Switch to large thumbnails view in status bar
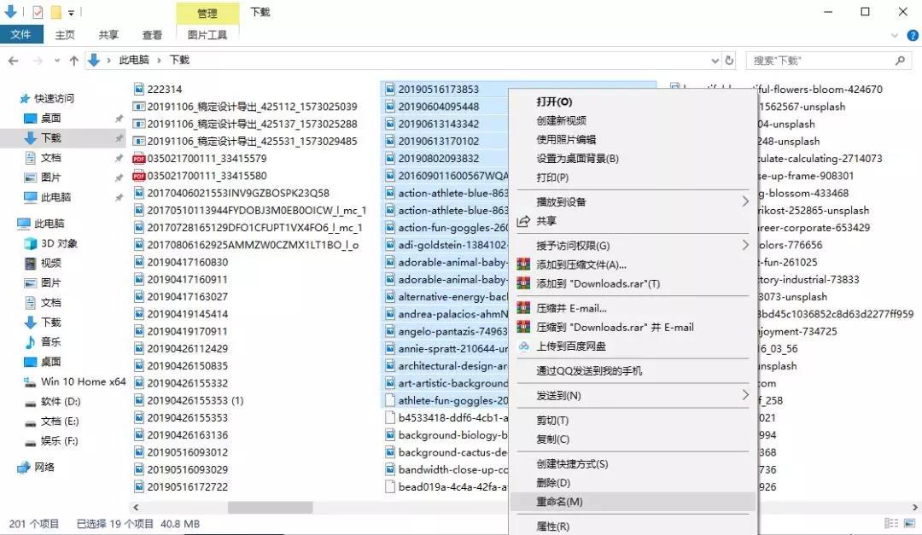The height and width of the screenshot is (535, 922). pyautogui.click(x=908, y=523)
